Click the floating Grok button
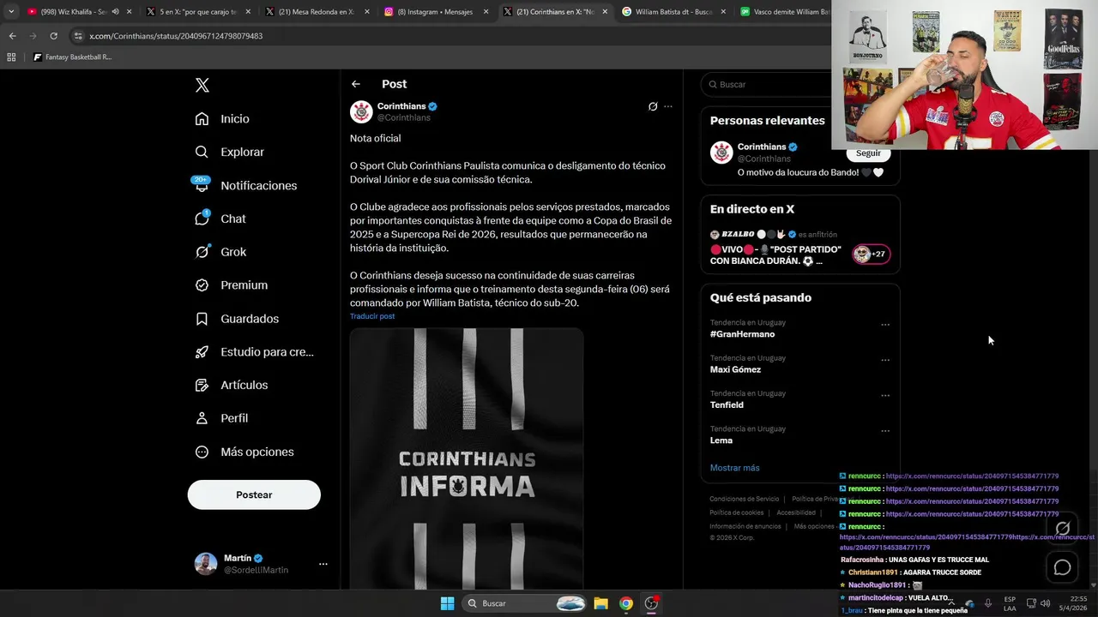The image size is (1098, 617). [x=1062, y=529]
